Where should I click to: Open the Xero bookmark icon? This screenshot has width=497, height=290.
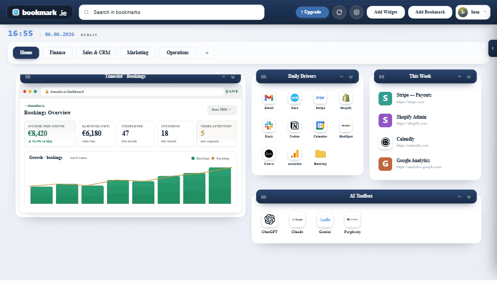coord(294,98)
